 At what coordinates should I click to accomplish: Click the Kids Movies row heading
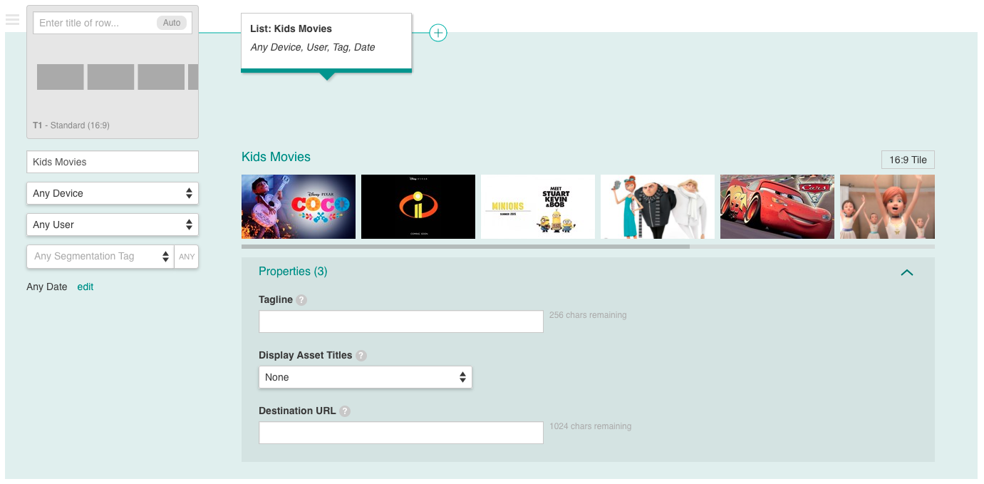click(276, 157)
